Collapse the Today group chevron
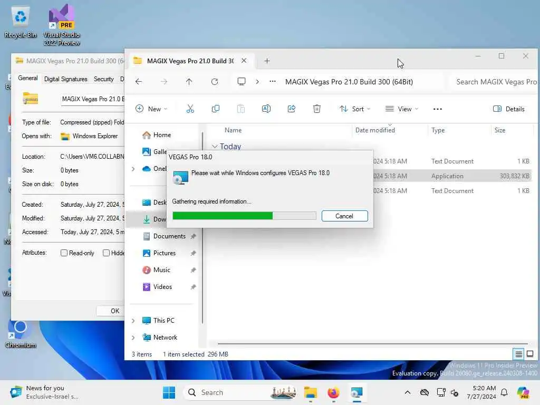Viewport: 540px width, 405px height. (215, 147)
